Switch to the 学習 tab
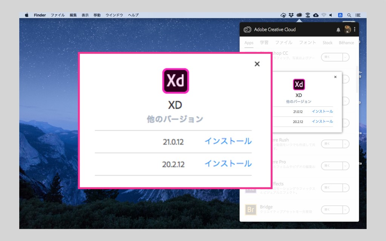This screenshot has width=386, height=241. (264, 43)
